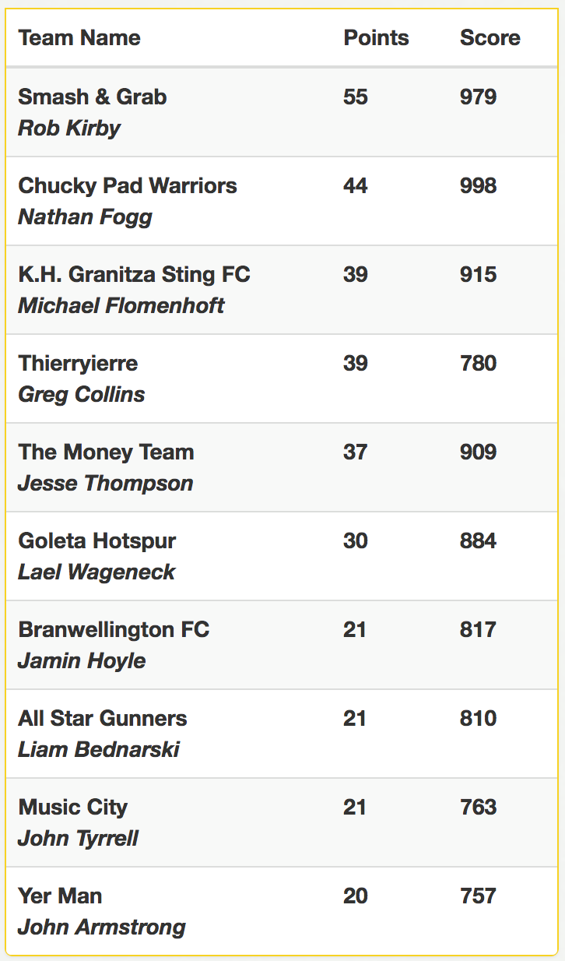Click manager name John Armstrong
The width and height of the screenshot is (565, 961).
[102, 927]
